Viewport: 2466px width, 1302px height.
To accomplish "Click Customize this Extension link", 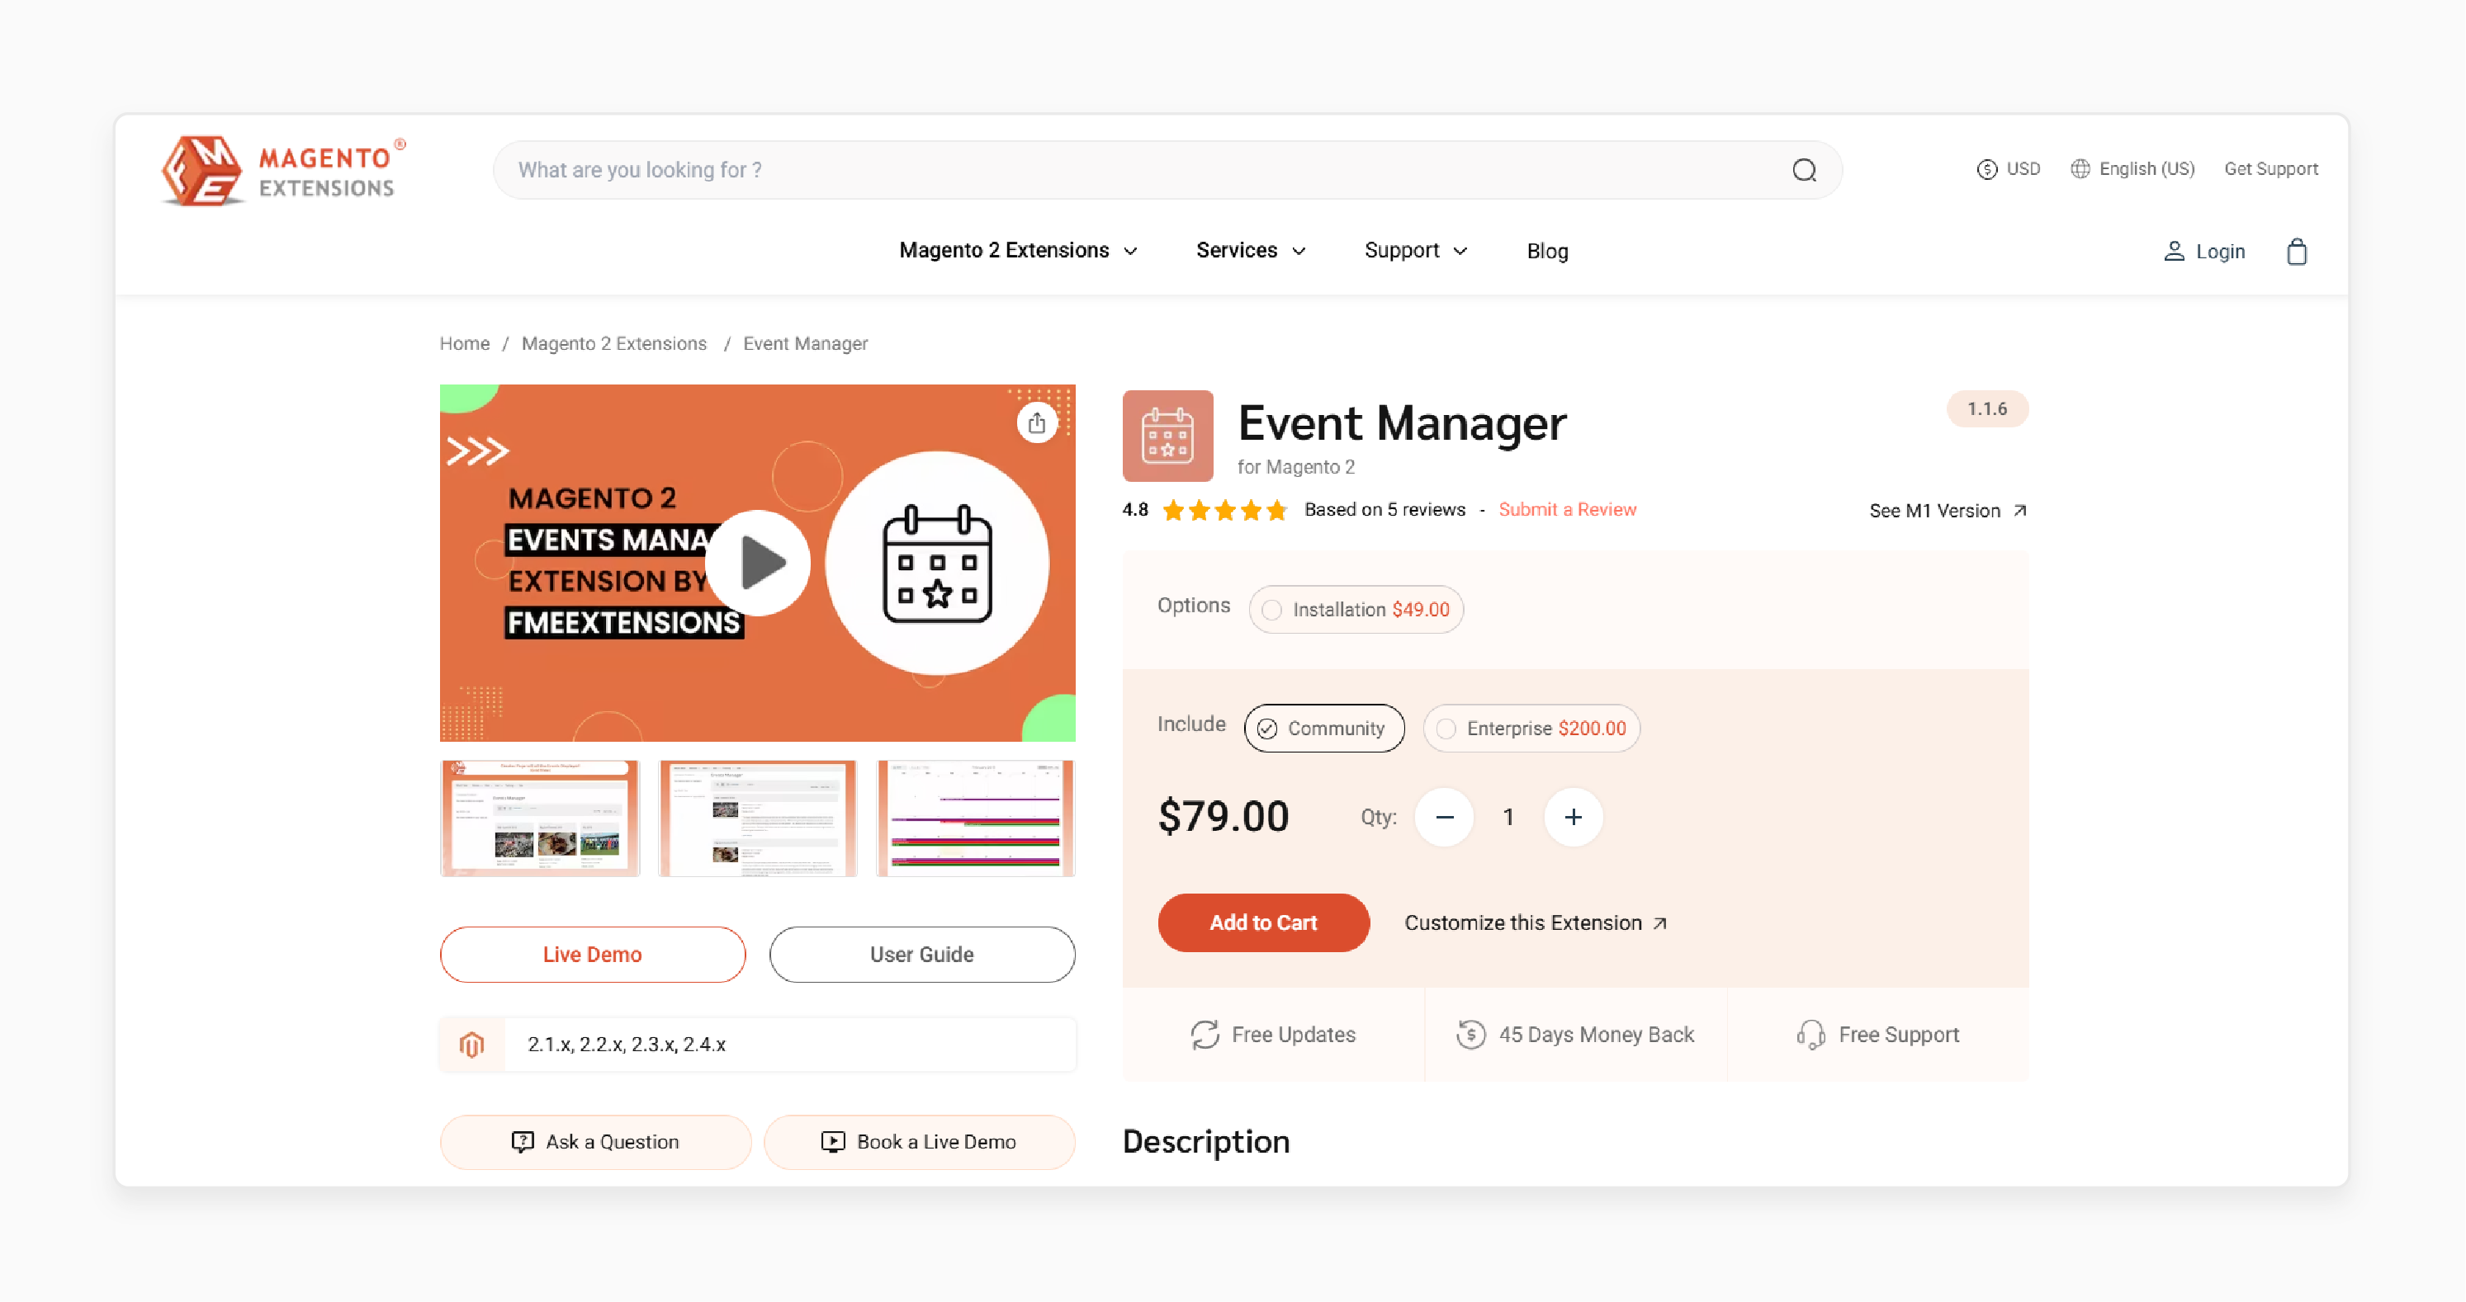I will pyautogui.click(x=1536, y=923).
